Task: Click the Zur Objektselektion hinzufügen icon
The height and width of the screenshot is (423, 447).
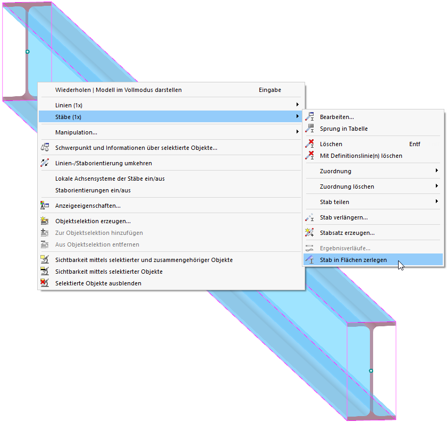Action: (x=45, y=233)
